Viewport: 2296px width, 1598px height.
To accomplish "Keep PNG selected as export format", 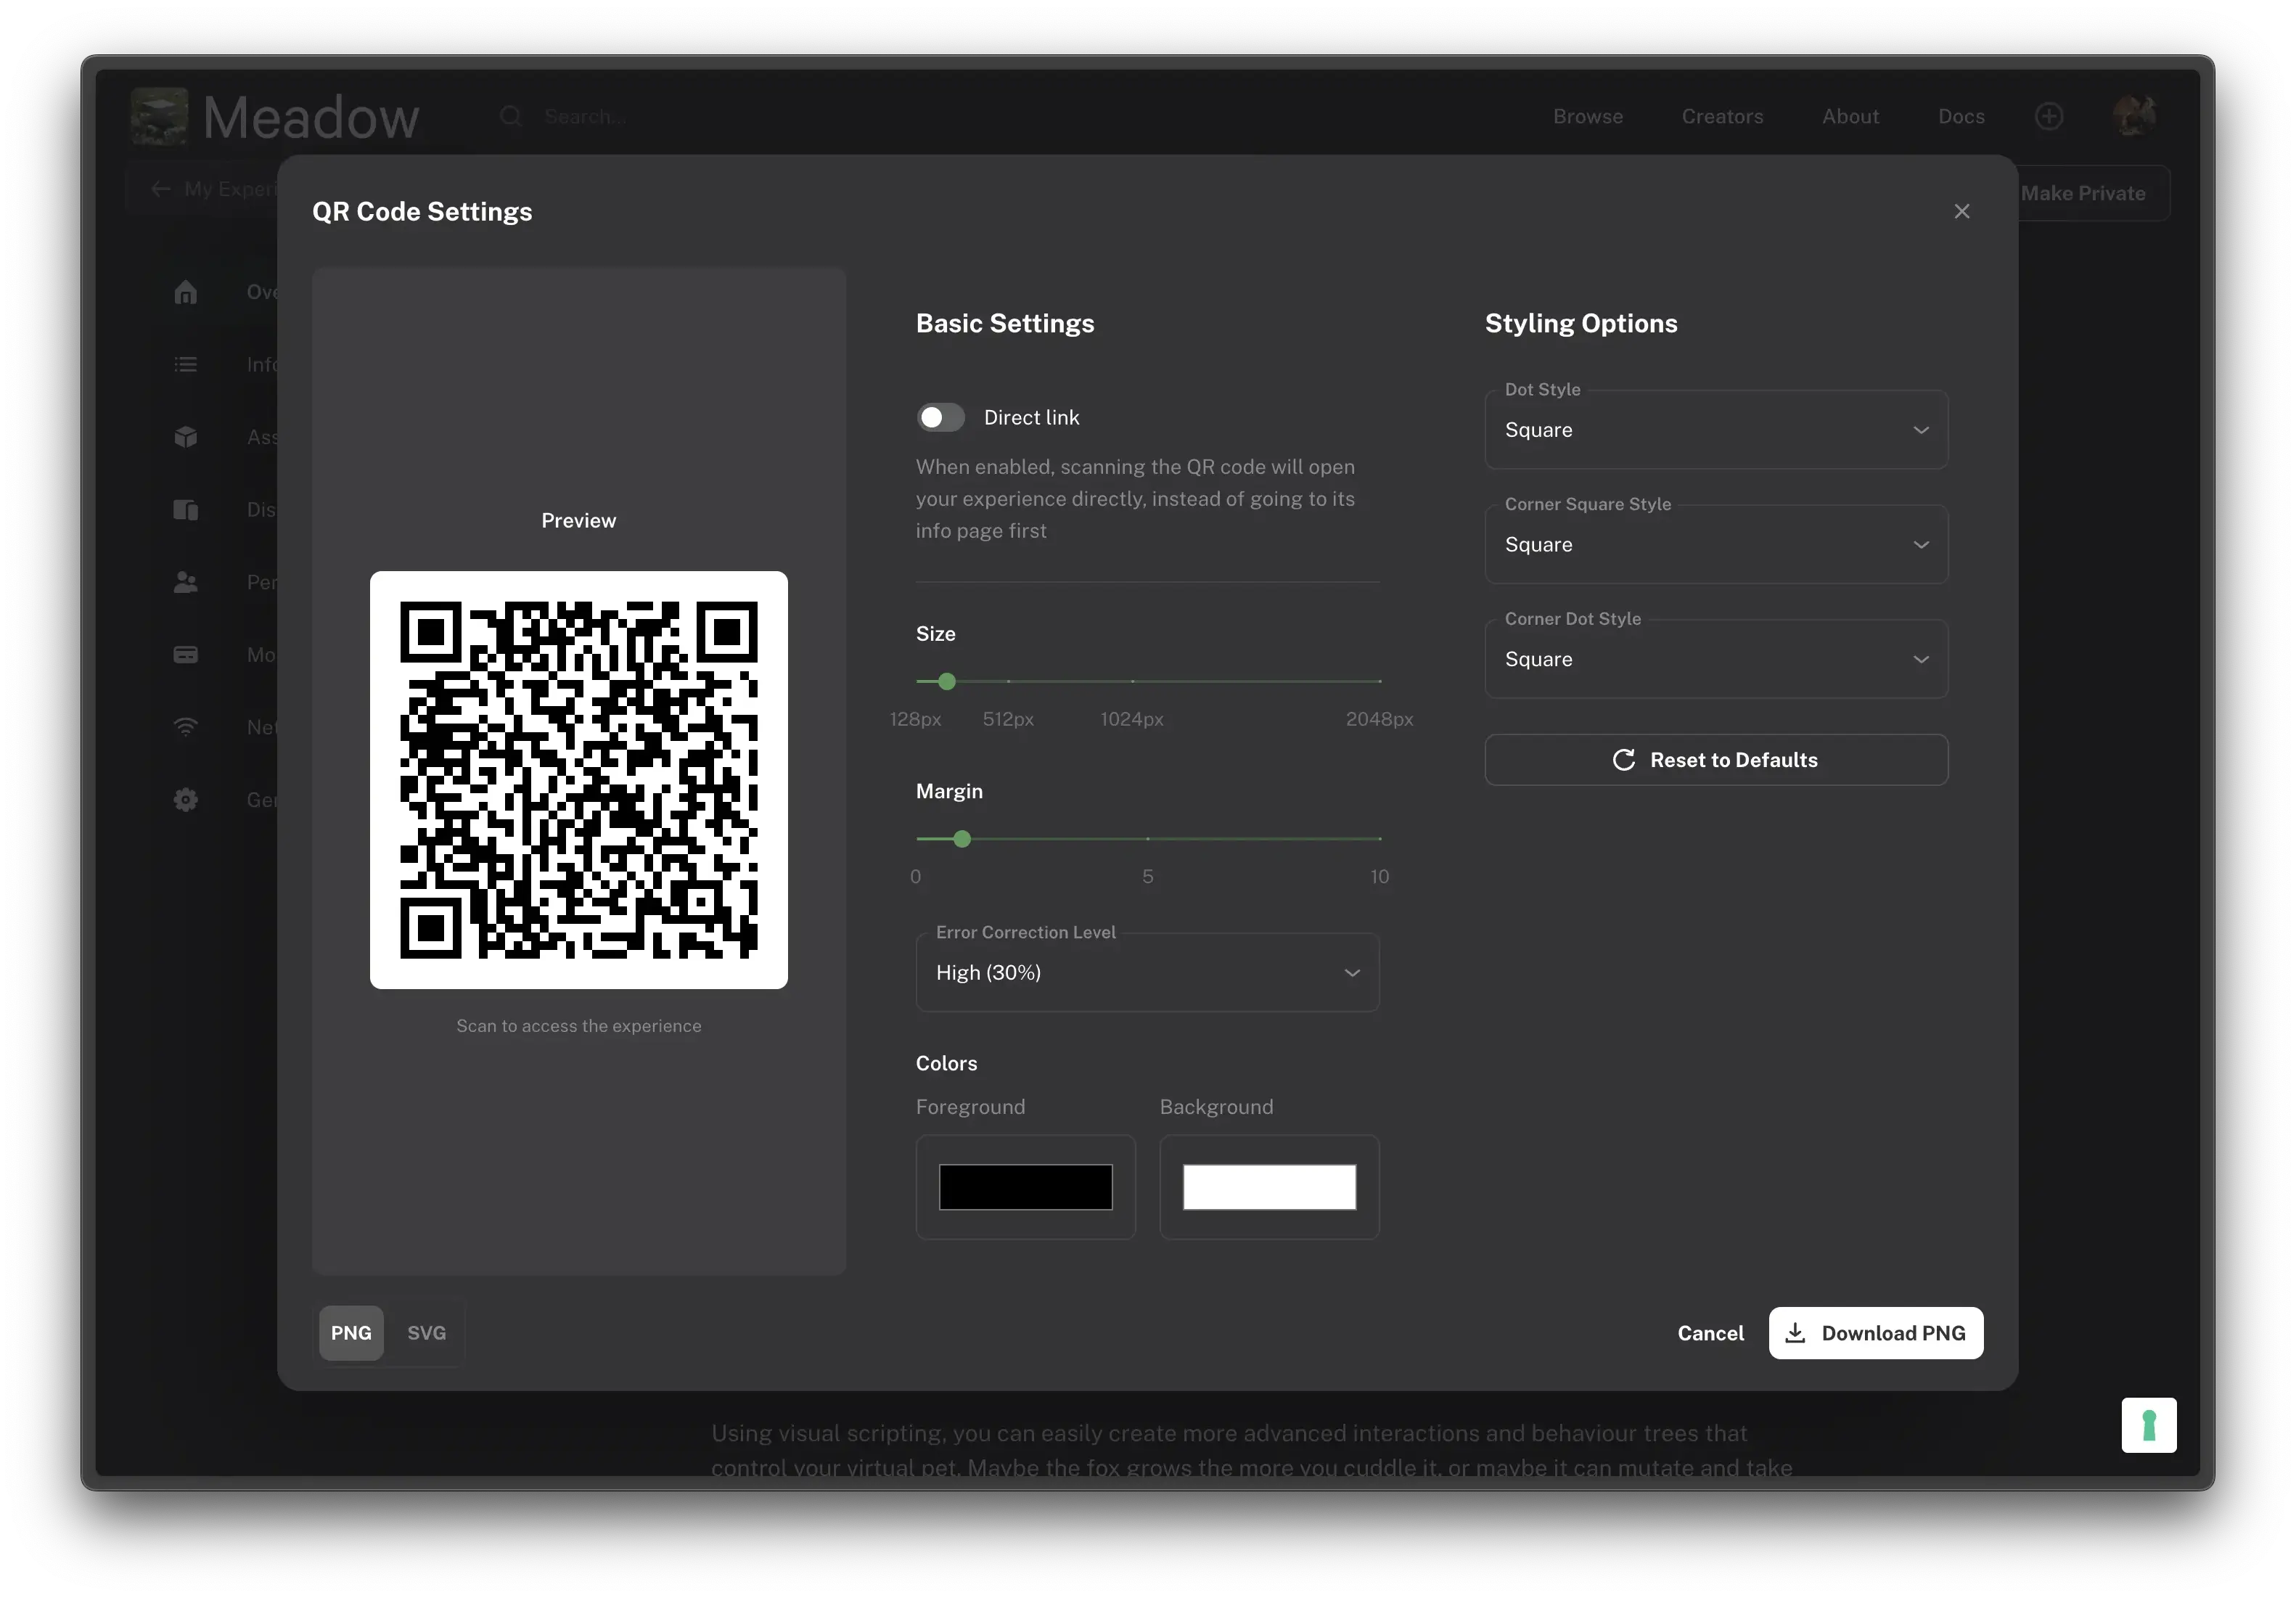I will [x=350, y=1332].
